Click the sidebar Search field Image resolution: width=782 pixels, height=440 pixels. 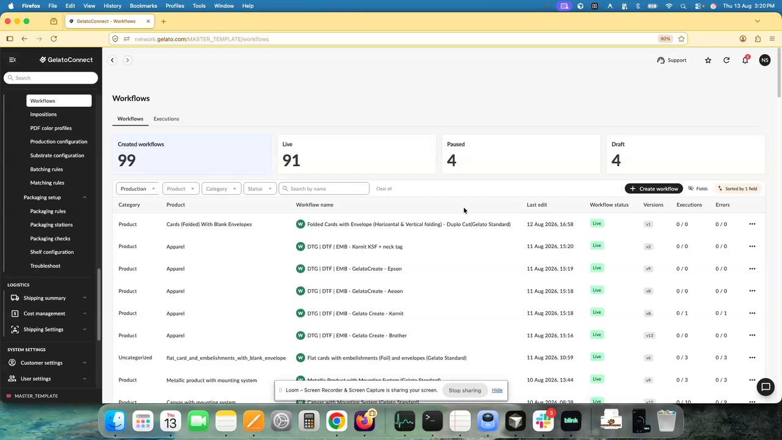coord(51,78)
